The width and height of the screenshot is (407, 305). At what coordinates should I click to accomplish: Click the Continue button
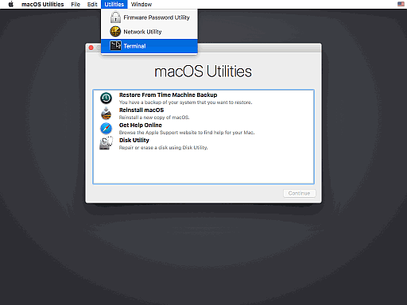[x=299, y=193]
